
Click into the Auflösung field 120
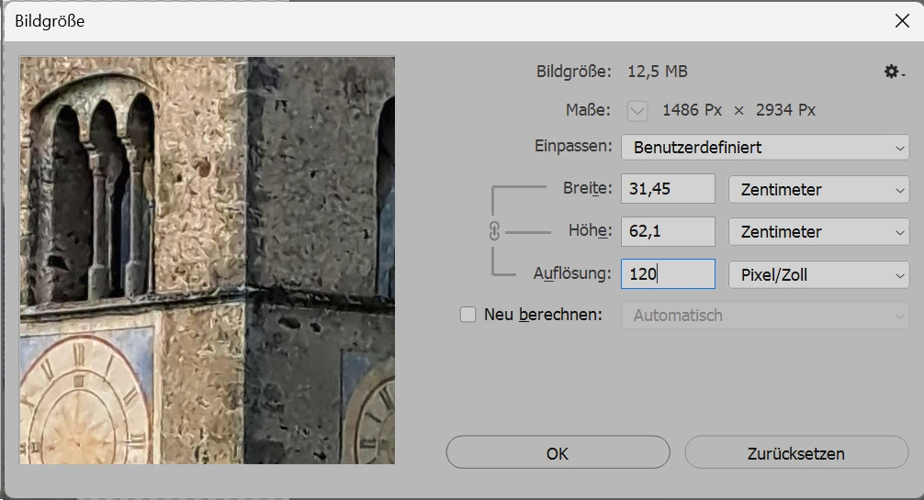pos(668,273)
